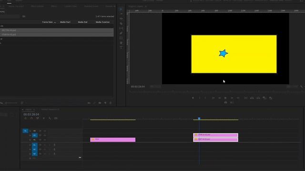Toggle the V1 source patching button
Screen dimensions: 305x171
point(25,131)
